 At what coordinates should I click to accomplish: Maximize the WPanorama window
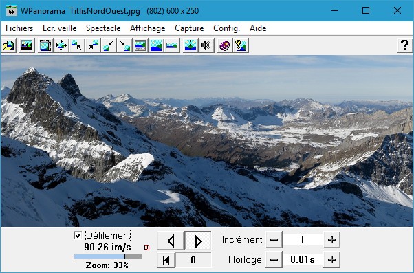pos(366,10)
